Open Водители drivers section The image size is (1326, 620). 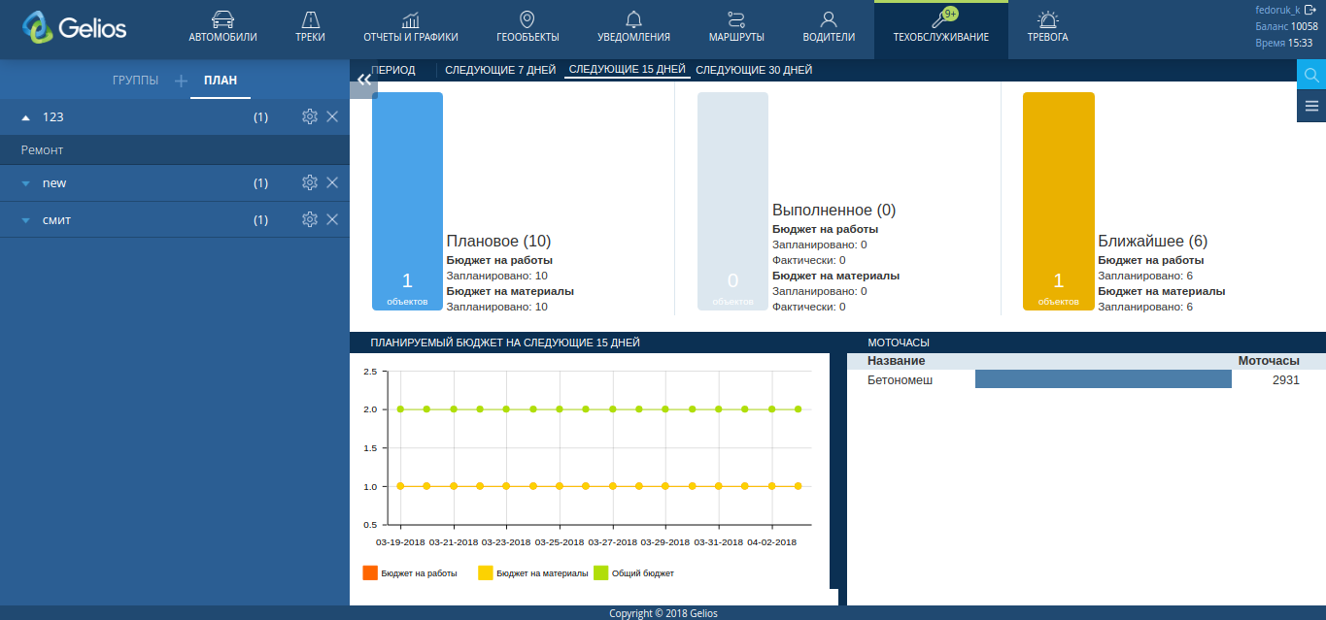(x=829, y=27)
